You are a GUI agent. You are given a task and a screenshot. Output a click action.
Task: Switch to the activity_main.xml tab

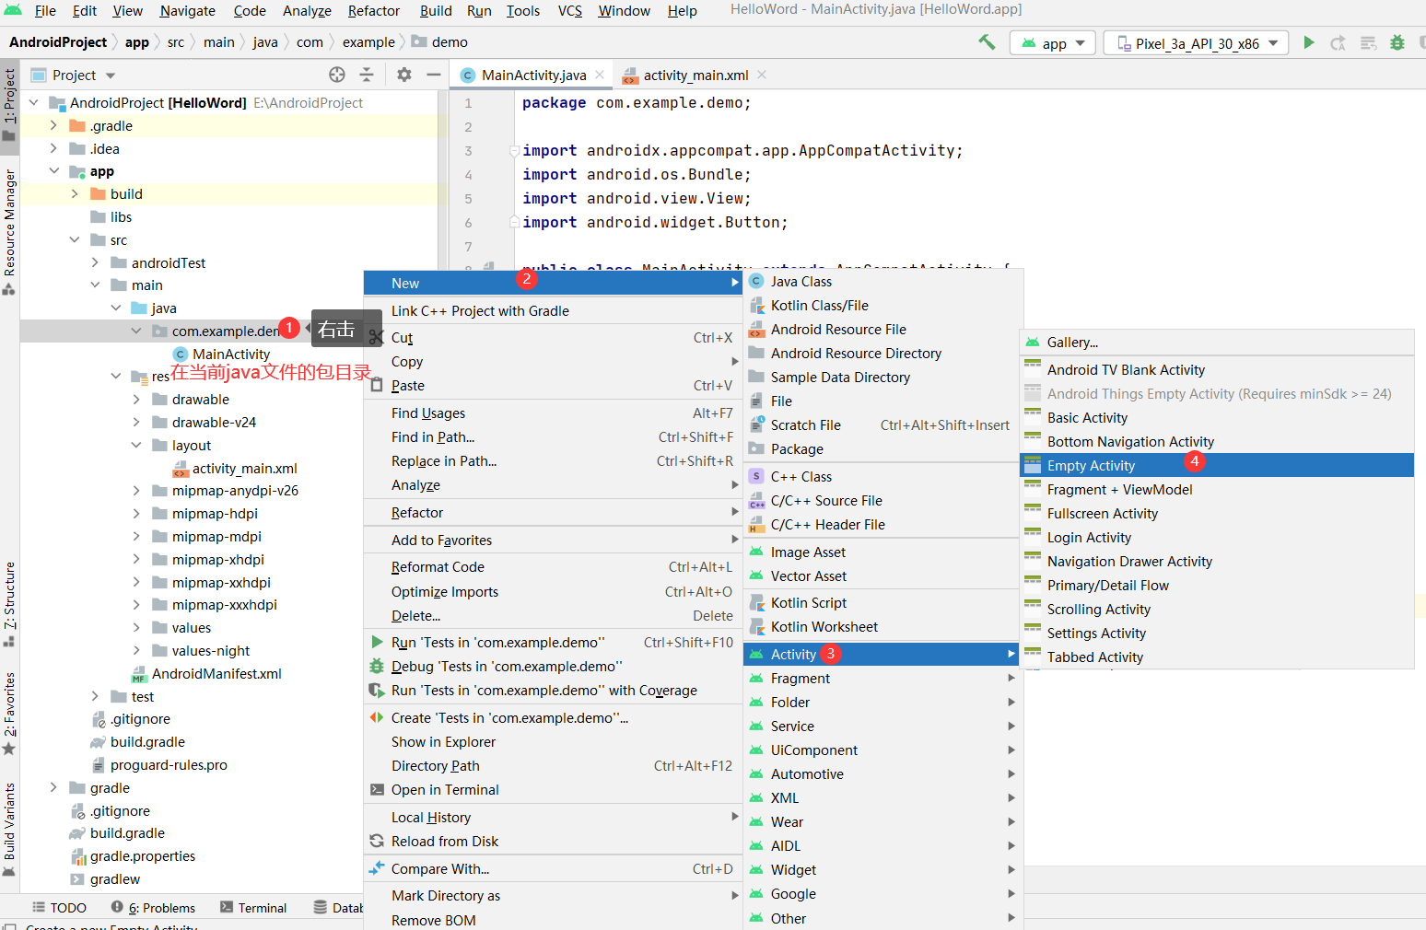point(695,76)
